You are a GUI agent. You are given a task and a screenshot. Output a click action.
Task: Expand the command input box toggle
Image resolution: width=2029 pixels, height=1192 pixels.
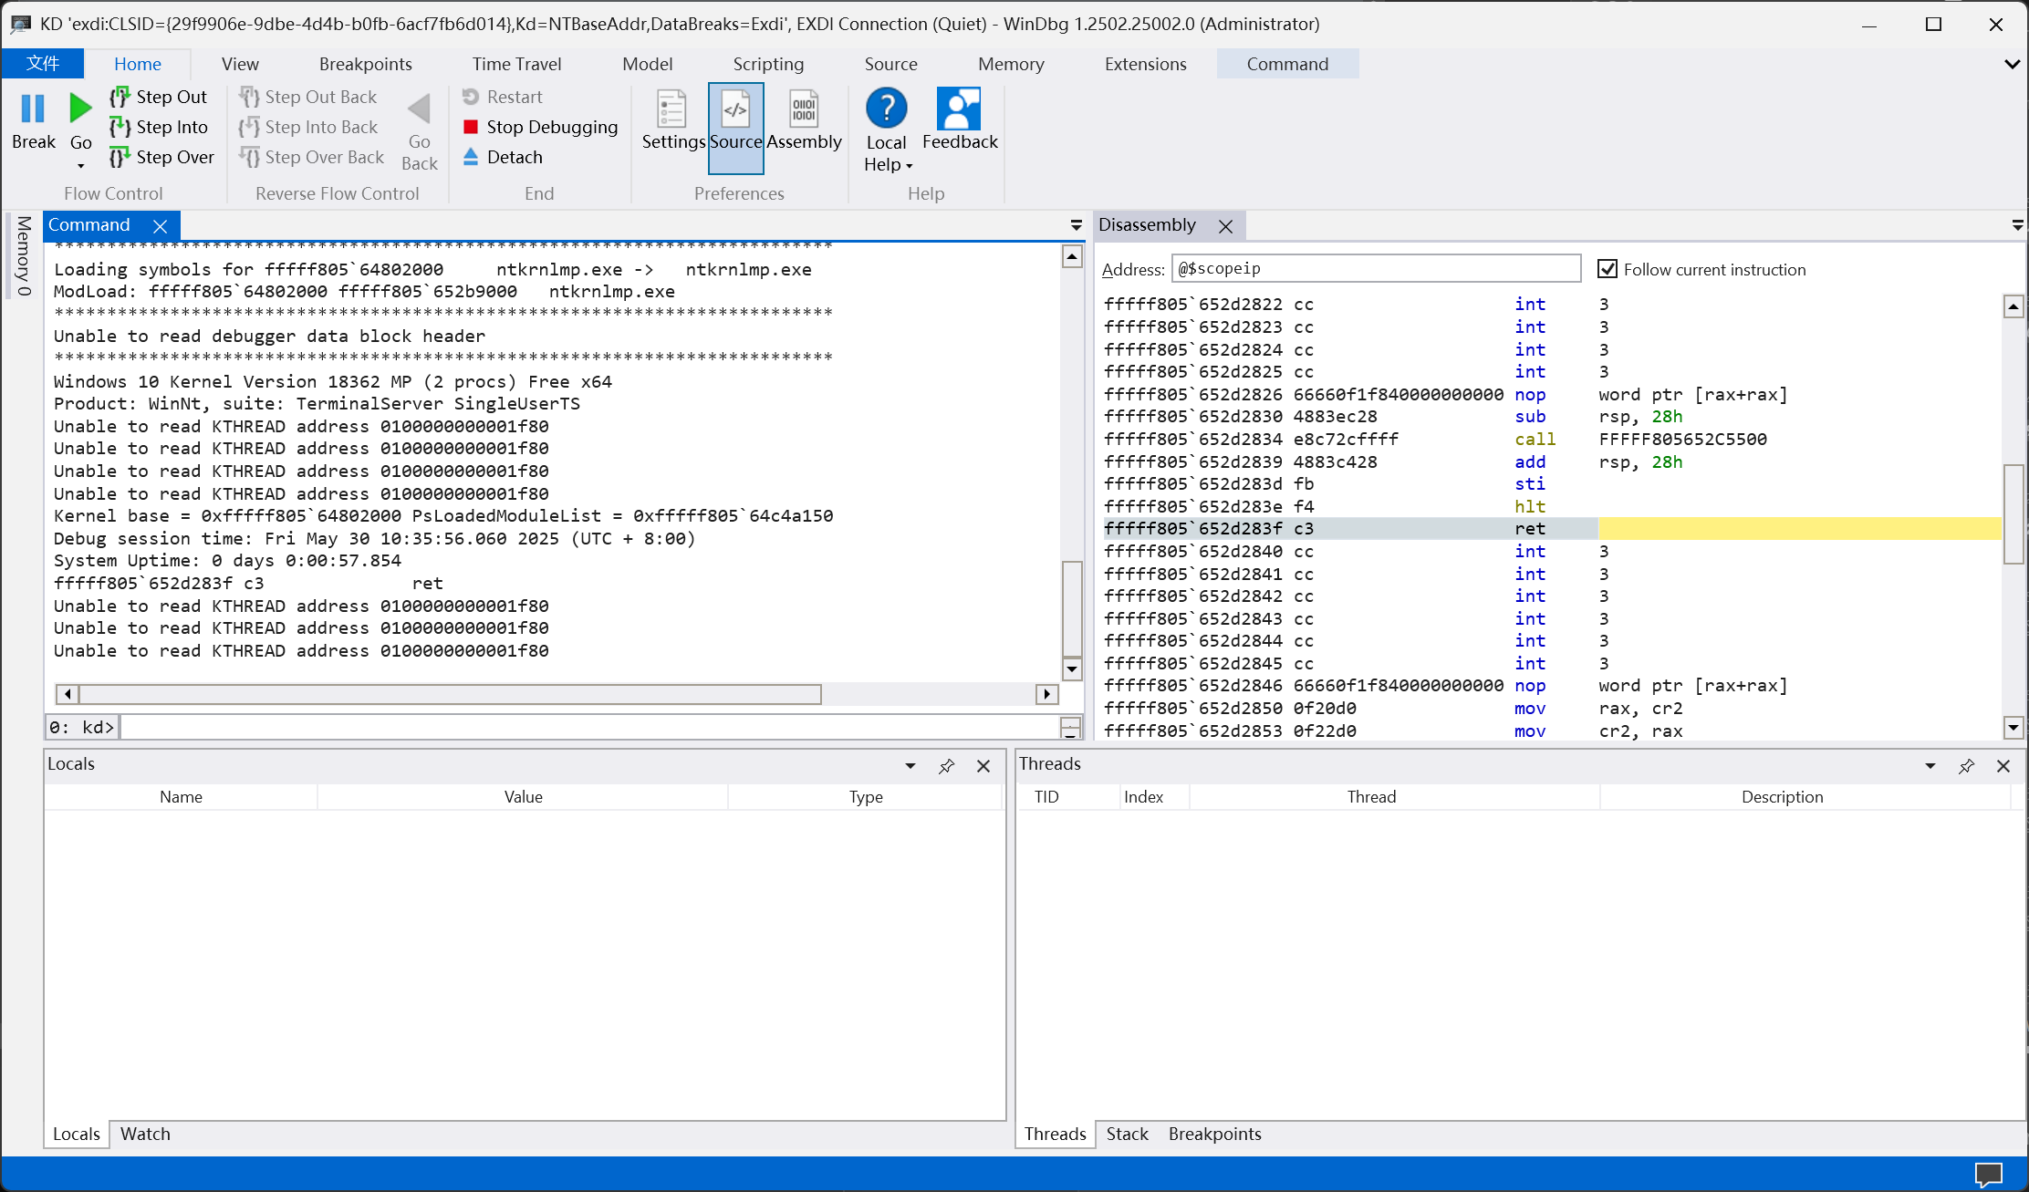(1071, 727)
